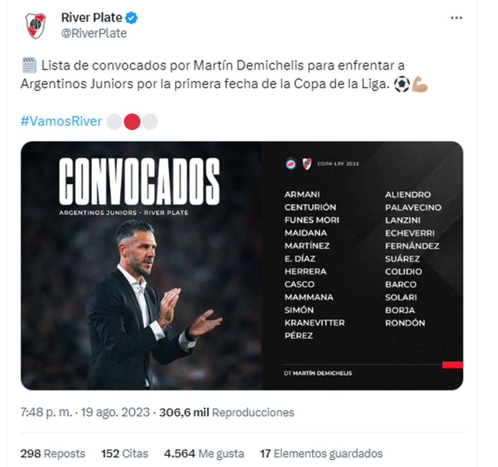This screenshot has width=498, height=467.
Task: Open the 152 Citas list
Action: tap(124, 453)
